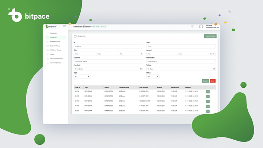The width and height of the screenshot is (263, 148).
Task: Open the Status ALL dropdown
Action: point(153,76)
